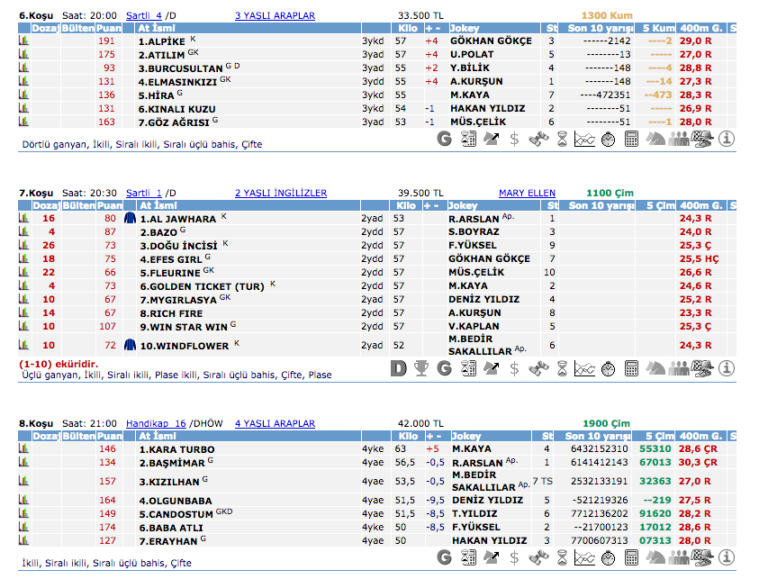This screenshot has width=759, height=588.
Task: Click the info icon in race 6 toolbar
Action: [726, 139]
